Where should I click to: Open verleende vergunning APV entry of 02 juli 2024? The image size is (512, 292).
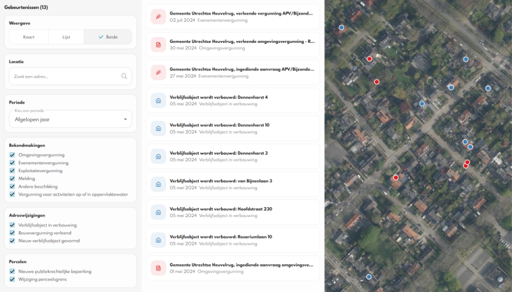[233, 17]
